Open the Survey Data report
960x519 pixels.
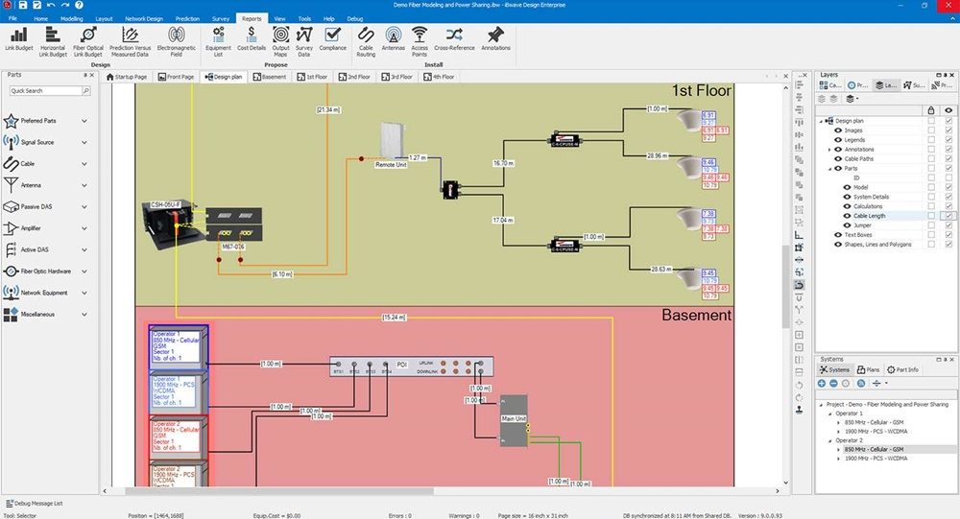303,41
